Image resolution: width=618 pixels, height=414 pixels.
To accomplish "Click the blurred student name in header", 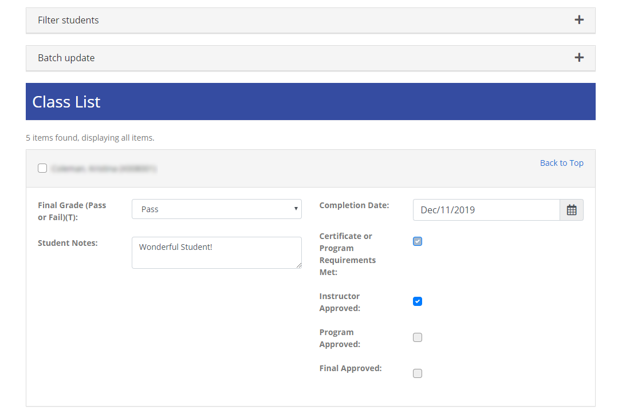I will [104, 169].
